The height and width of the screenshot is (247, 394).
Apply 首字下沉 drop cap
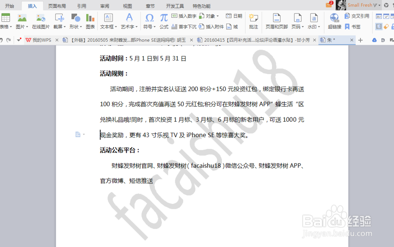tap(184, 27)
